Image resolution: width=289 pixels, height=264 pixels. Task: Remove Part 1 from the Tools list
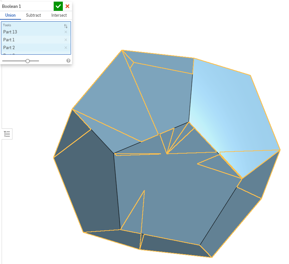click(x=66, y=40)
